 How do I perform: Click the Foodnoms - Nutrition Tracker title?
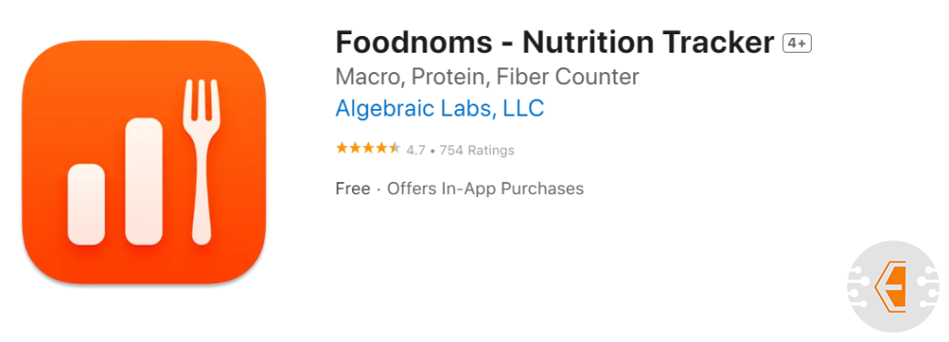pos(555,43)
